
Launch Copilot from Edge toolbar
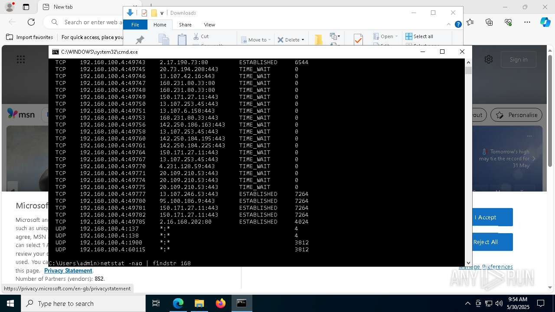tap(545, 22)
